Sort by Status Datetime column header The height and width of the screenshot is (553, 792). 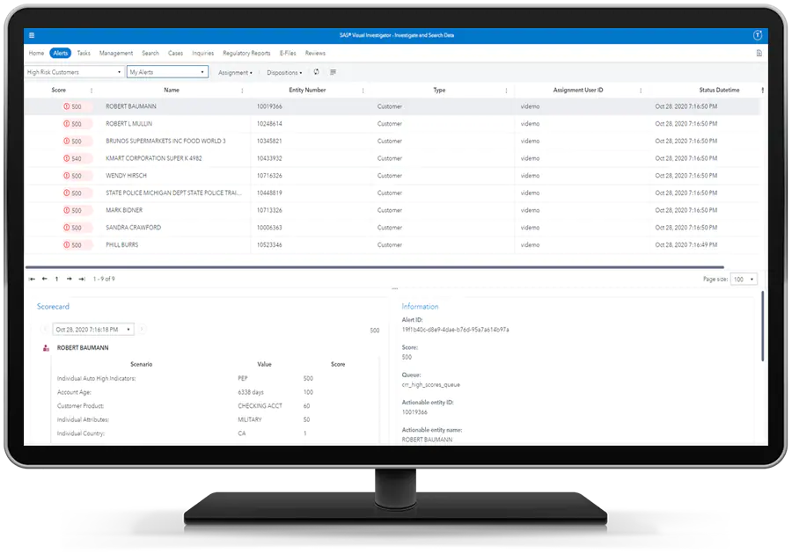click(719, 90)
